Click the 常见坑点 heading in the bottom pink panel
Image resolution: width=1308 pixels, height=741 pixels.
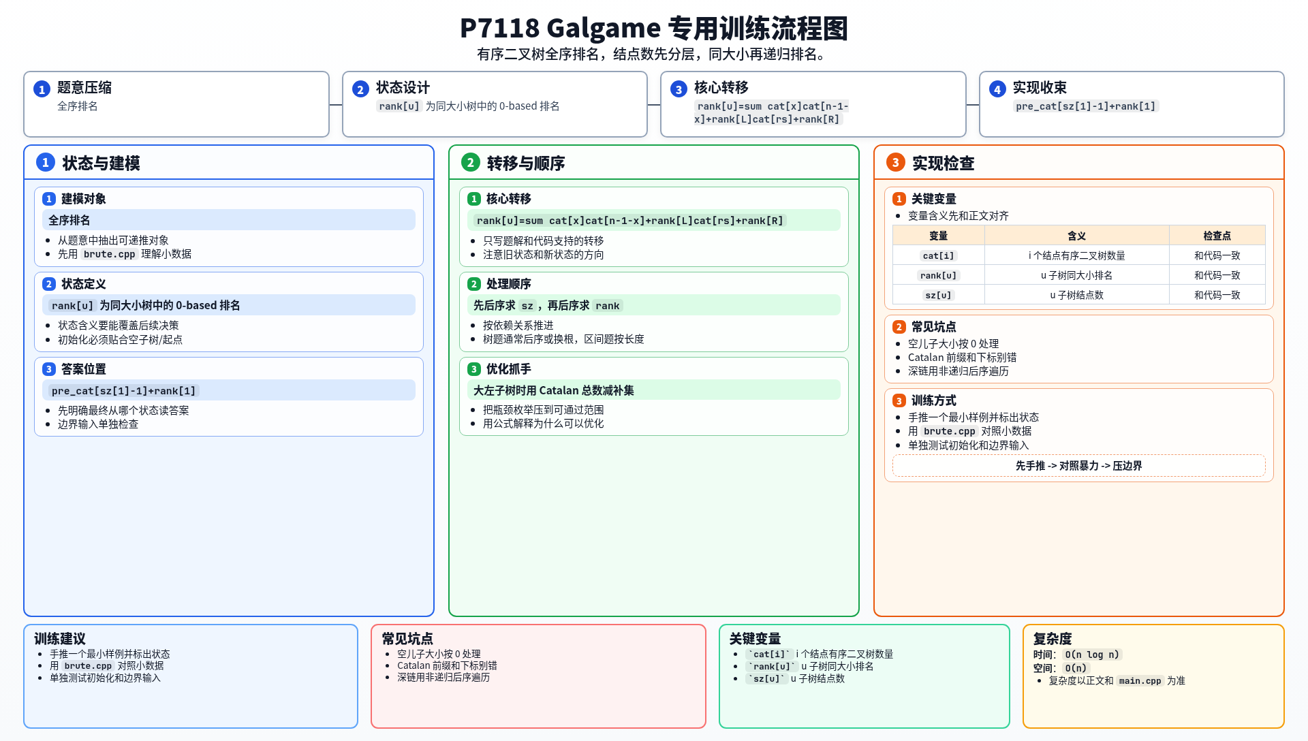click(x=407, y=639)
